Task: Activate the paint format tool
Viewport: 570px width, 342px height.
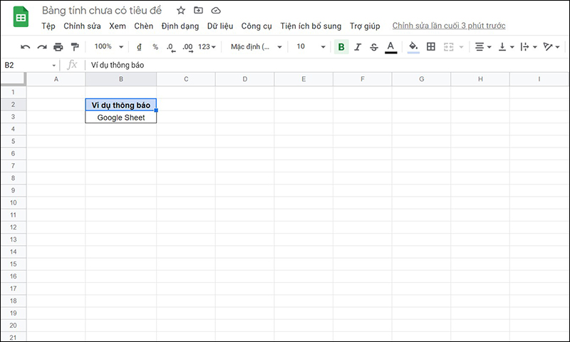Action: point(75,47)
